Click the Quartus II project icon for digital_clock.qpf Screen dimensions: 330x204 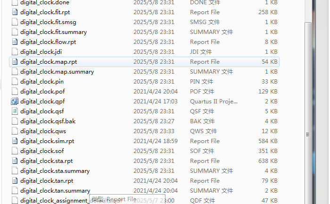coord(15,102)
